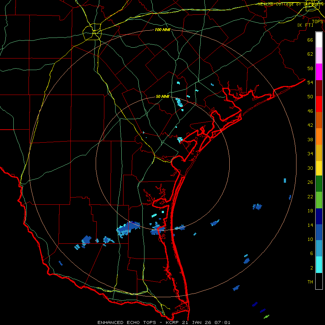The height and width of the screenshot is (325, 325).
Task: Click the '[K FT]' units label
Action: pyautogui.click(x=305, y=25)
